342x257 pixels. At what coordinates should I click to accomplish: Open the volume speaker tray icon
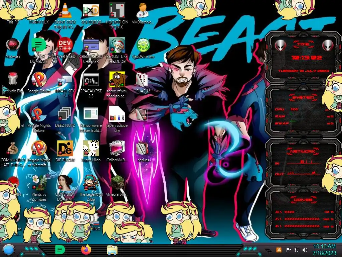(305, 250)
